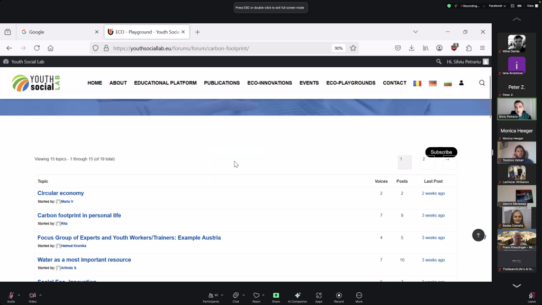The image size is (542, 305).
Task: Open the Zoom Chat panel
Action: (236, 297)
